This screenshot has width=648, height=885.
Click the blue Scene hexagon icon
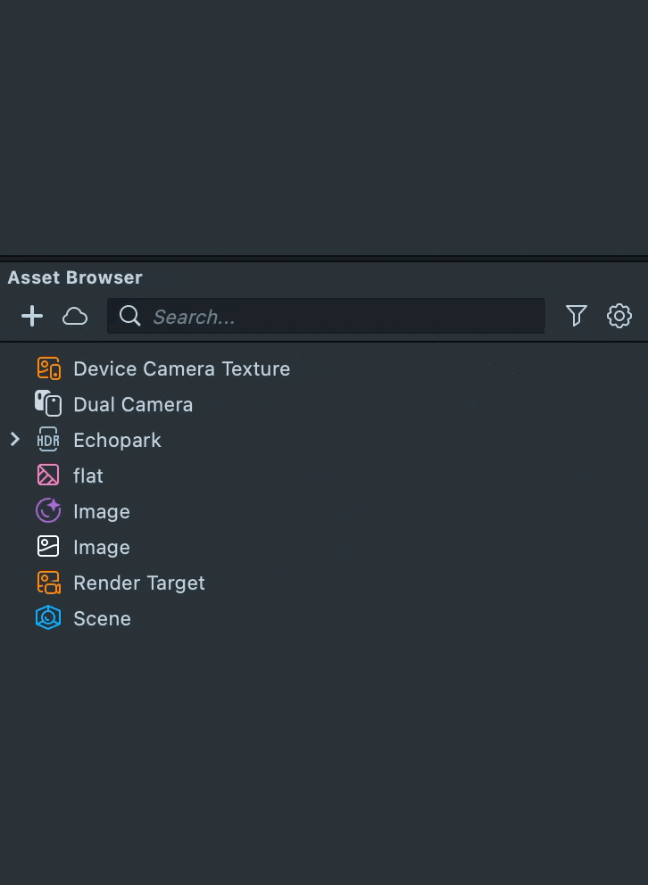pyautogui.click(x=48, y=618)
